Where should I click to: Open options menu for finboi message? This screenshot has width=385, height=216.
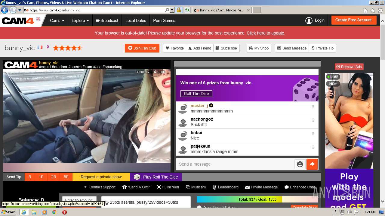(x=313, y=133)
